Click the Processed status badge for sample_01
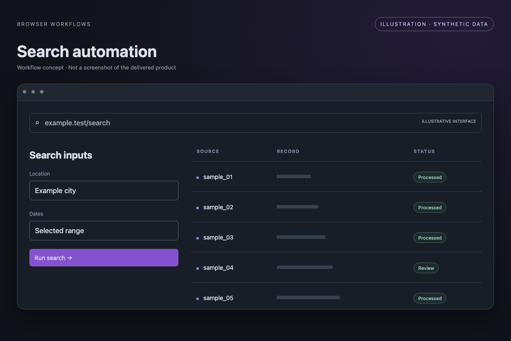This screenshot has height=341, width=511. click(430, 177)
